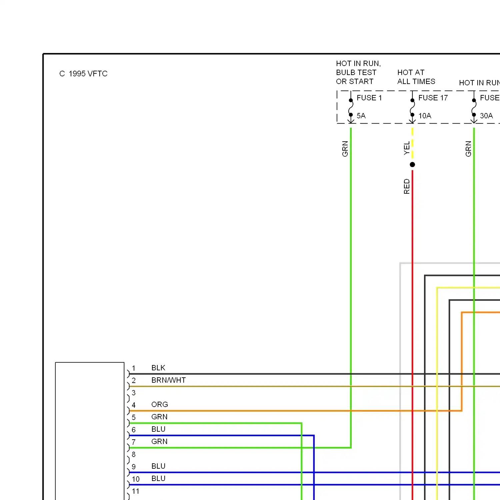Screen dimensions: 500x500
Task: Click the Fuse 17 squiggle symbol
Action: pos(412,107)
